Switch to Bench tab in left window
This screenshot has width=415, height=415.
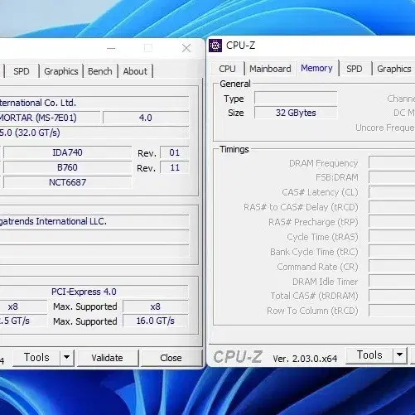(100, 71)
